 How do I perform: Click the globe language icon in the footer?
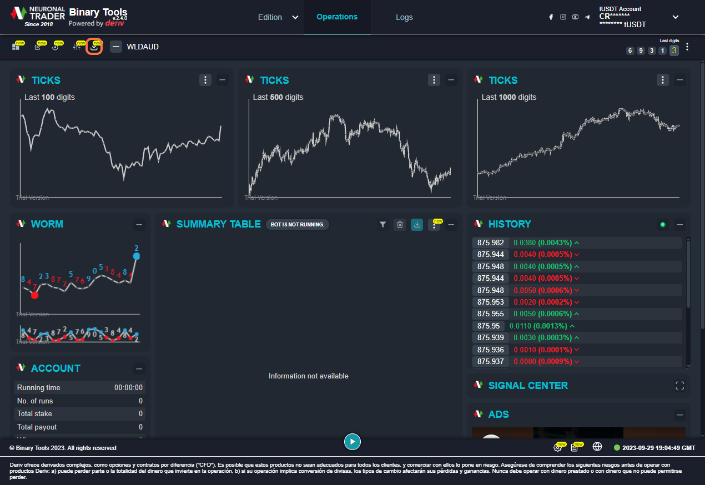597,447
